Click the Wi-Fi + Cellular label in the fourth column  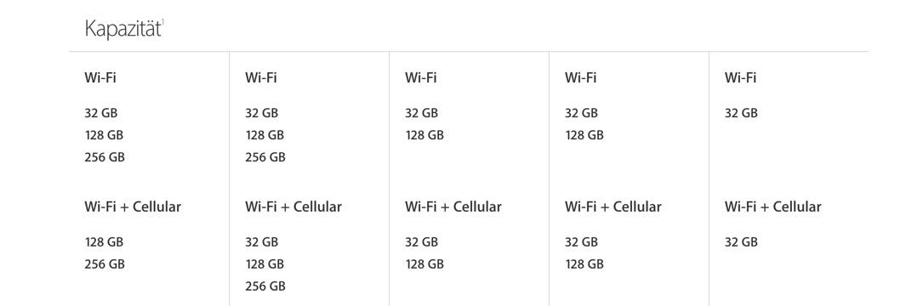click(613, 207)
